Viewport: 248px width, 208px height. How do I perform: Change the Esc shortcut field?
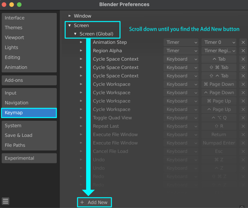click(219, 151)
